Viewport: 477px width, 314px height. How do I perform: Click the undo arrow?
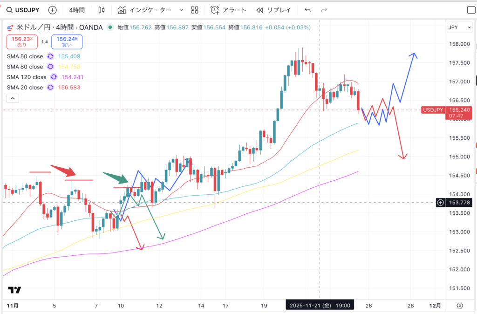point(307,10)
